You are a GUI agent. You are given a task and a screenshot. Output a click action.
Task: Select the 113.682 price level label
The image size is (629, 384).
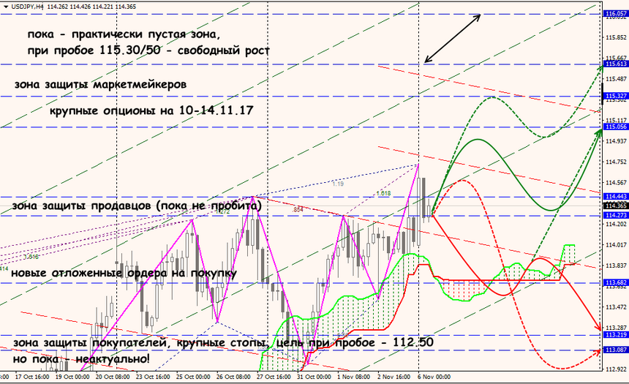tap(616, 282)
